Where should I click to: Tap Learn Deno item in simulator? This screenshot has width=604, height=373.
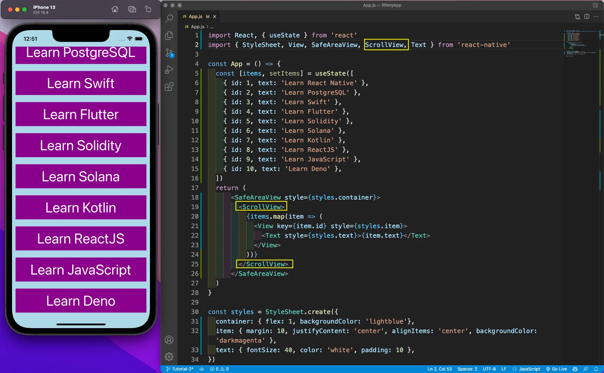click(x=81, y=301)
